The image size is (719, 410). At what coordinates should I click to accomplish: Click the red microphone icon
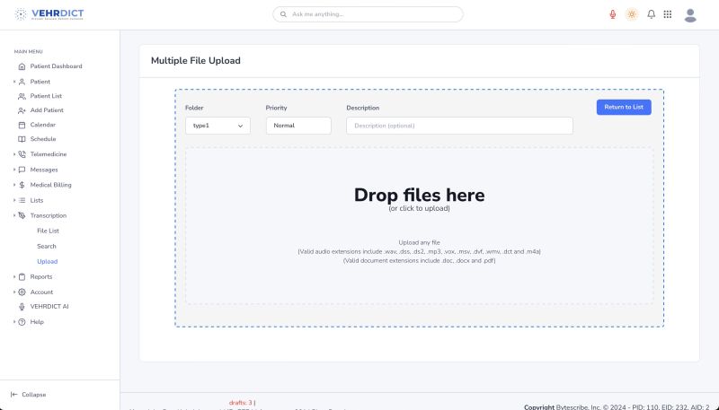613,14
